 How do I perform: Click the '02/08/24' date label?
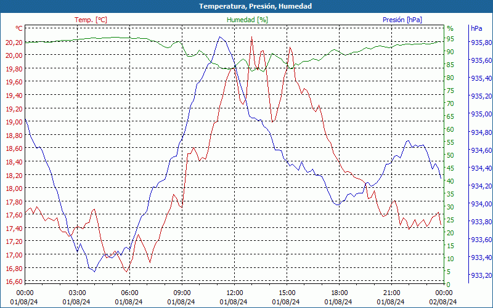coord(442,302)
